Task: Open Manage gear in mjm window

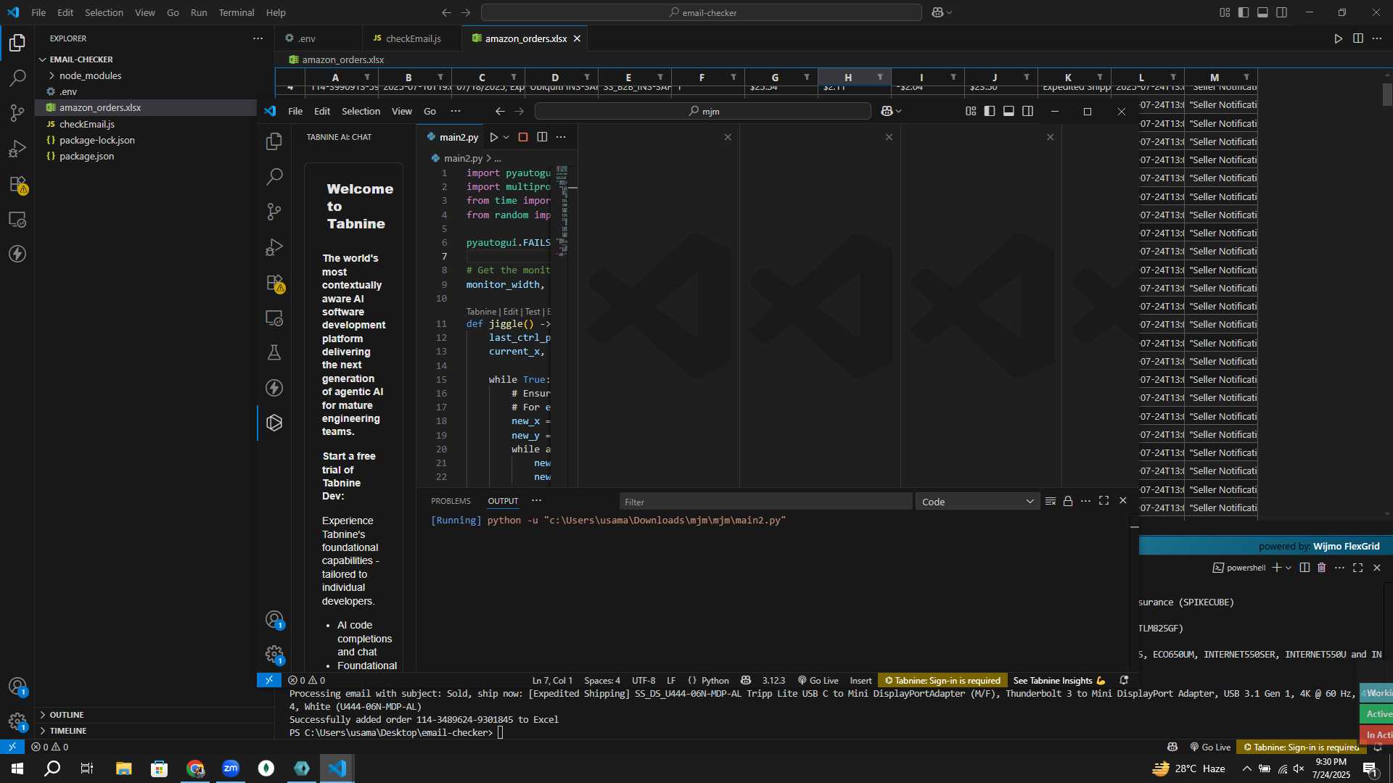Action: pos(274,655)
